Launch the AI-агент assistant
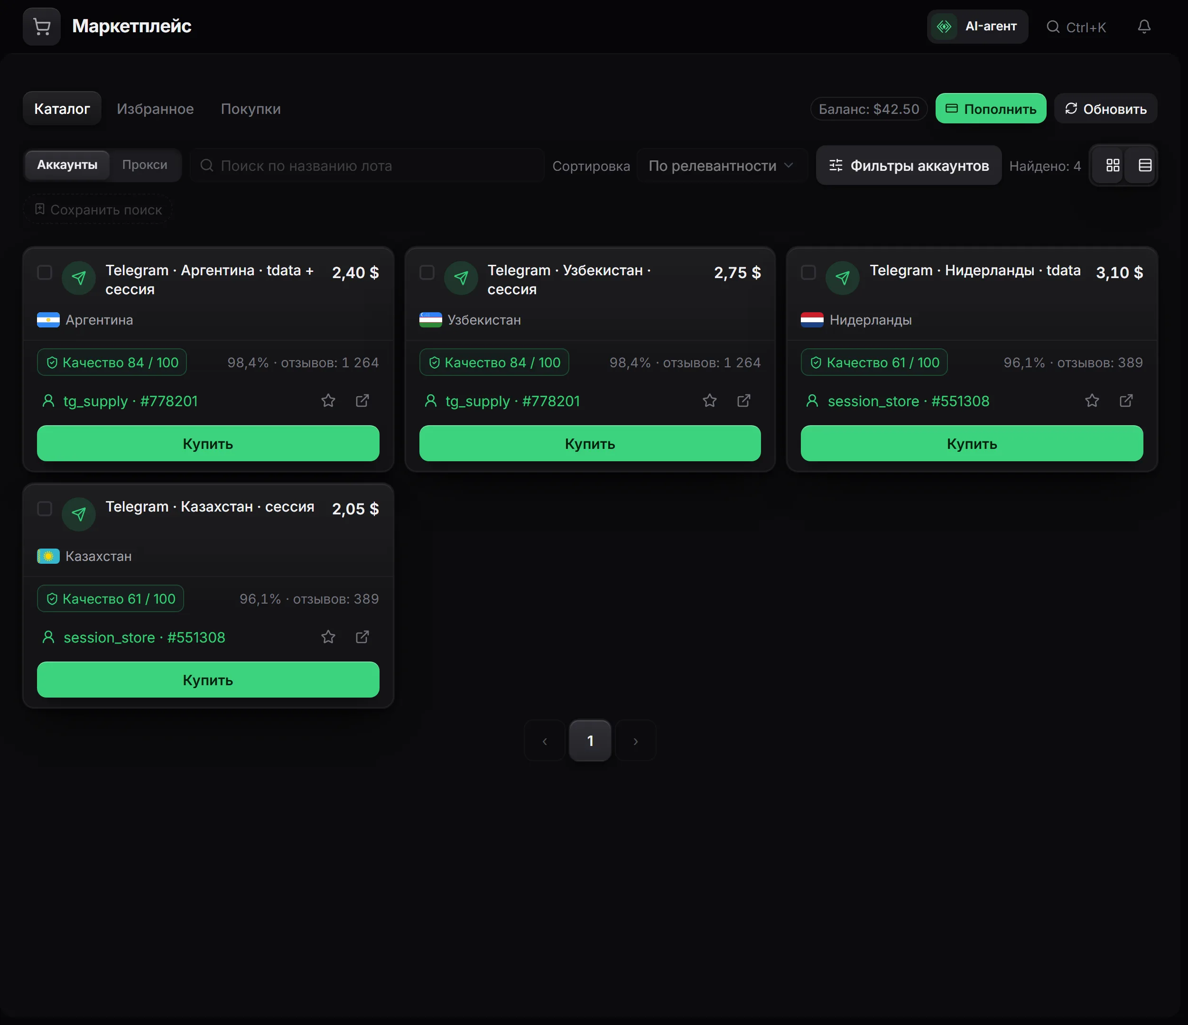The height and width of the screenshot is (1025, 1188). coord(977,27)
